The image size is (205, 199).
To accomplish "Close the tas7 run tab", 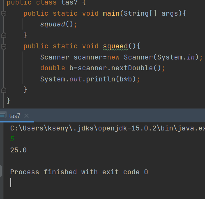I will (26, 116).
